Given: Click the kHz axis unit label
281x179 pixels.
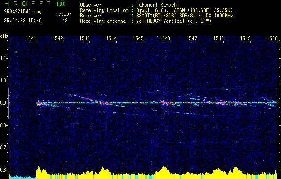Looking at the screenshot, I should pyautogui.click(x=4, y=36).
